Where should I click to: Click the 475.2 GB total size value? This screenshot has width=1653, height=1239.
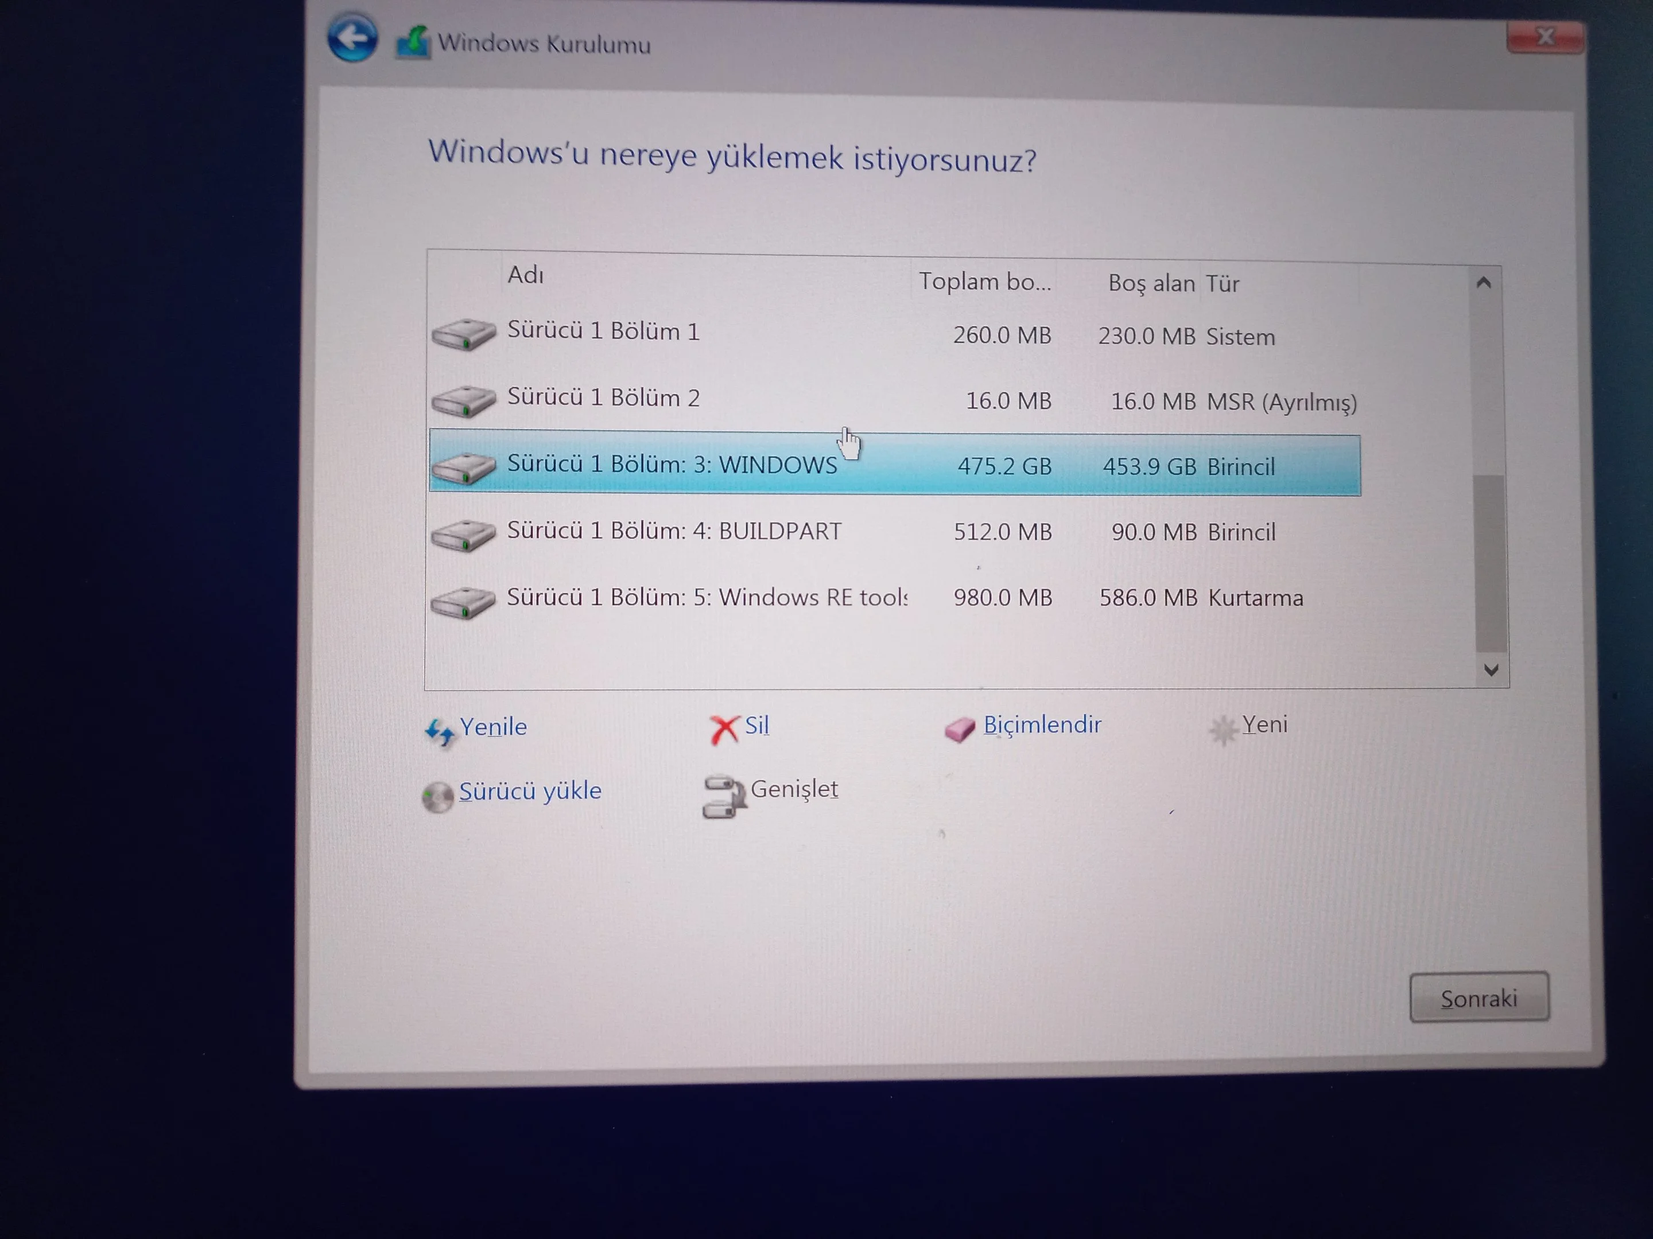[1004, 467]
